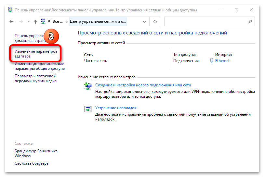
Task: Open 'Свойства браузера' link
Action: [32, 163]
